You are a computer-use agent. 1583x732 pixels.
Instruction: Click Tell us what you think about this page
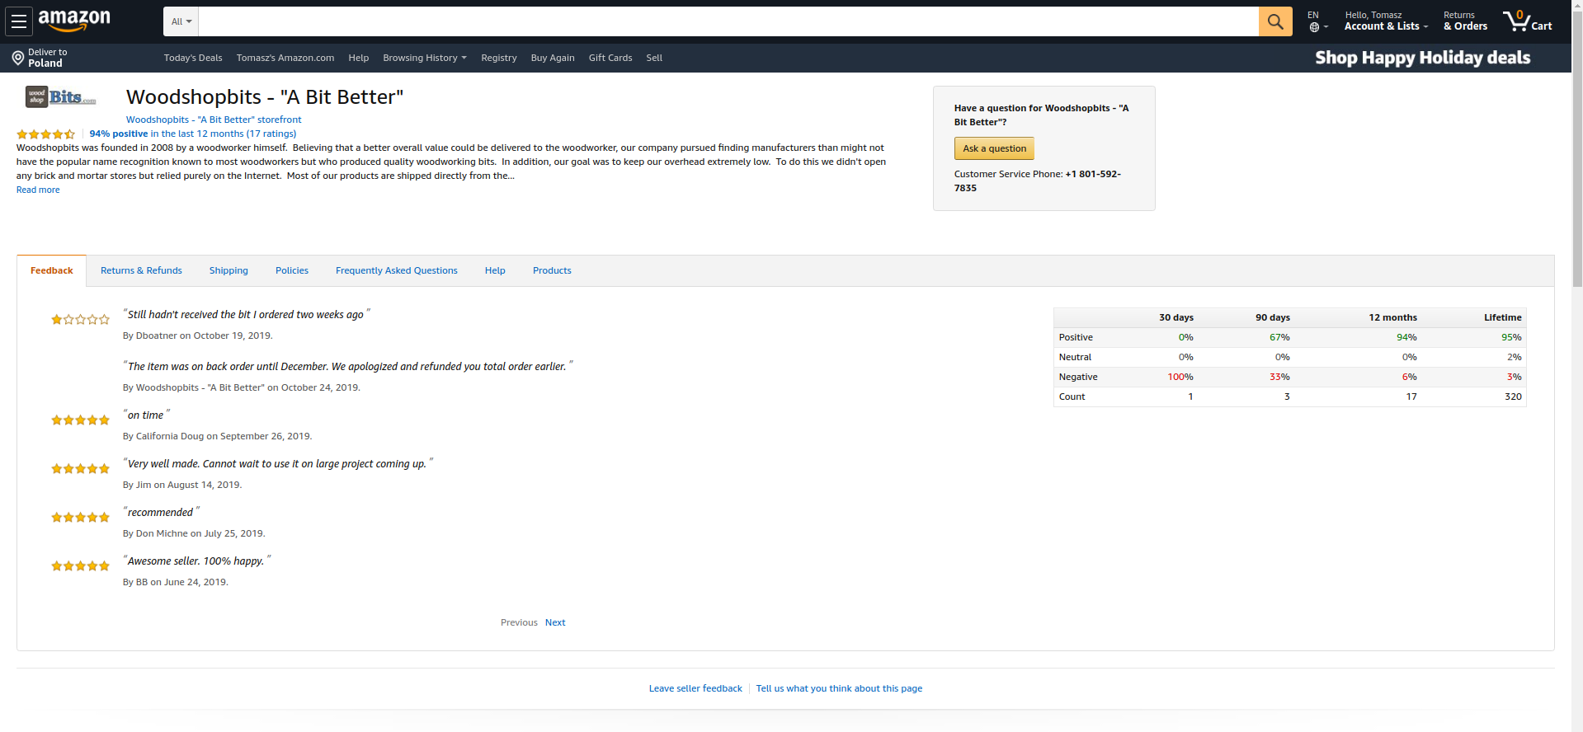click(x=839, y=688)
